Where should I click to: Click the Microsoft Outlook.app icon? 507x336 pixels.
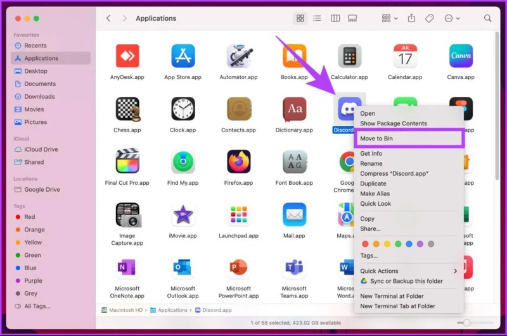pos(183,267)
